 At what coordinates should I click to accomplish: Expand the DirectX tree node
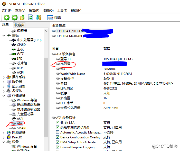coord(4,138)
